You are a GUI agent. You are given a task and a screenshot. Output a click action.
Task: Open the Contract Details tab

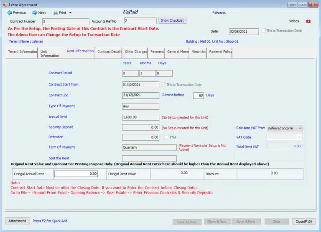(109, 52)
